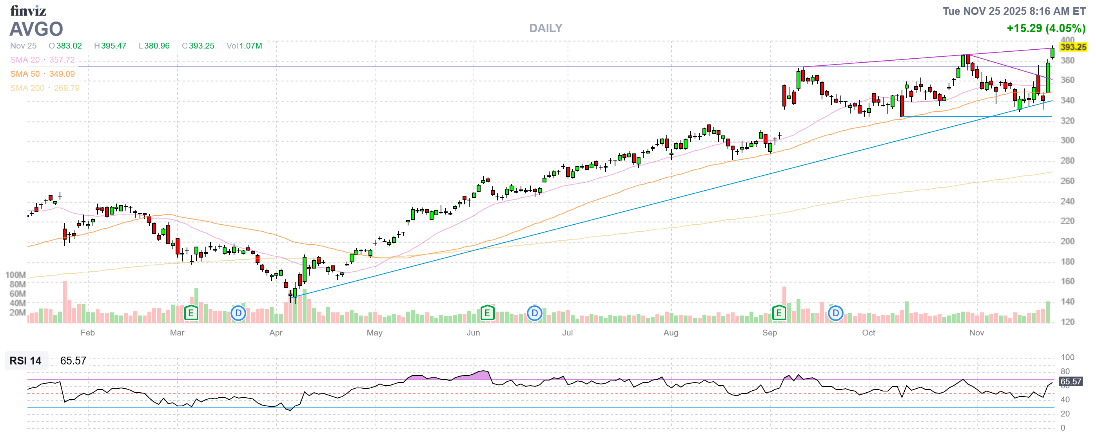Click the +15.29 (4.05%) change text
Screen dimensions: 1096x440
pyautogui.click(x=1045, y=28)
